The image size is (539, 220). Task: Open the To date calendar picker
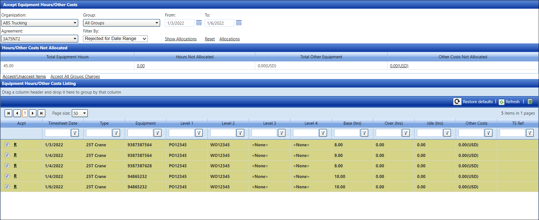pyautogui.click(x=239, y=23)
